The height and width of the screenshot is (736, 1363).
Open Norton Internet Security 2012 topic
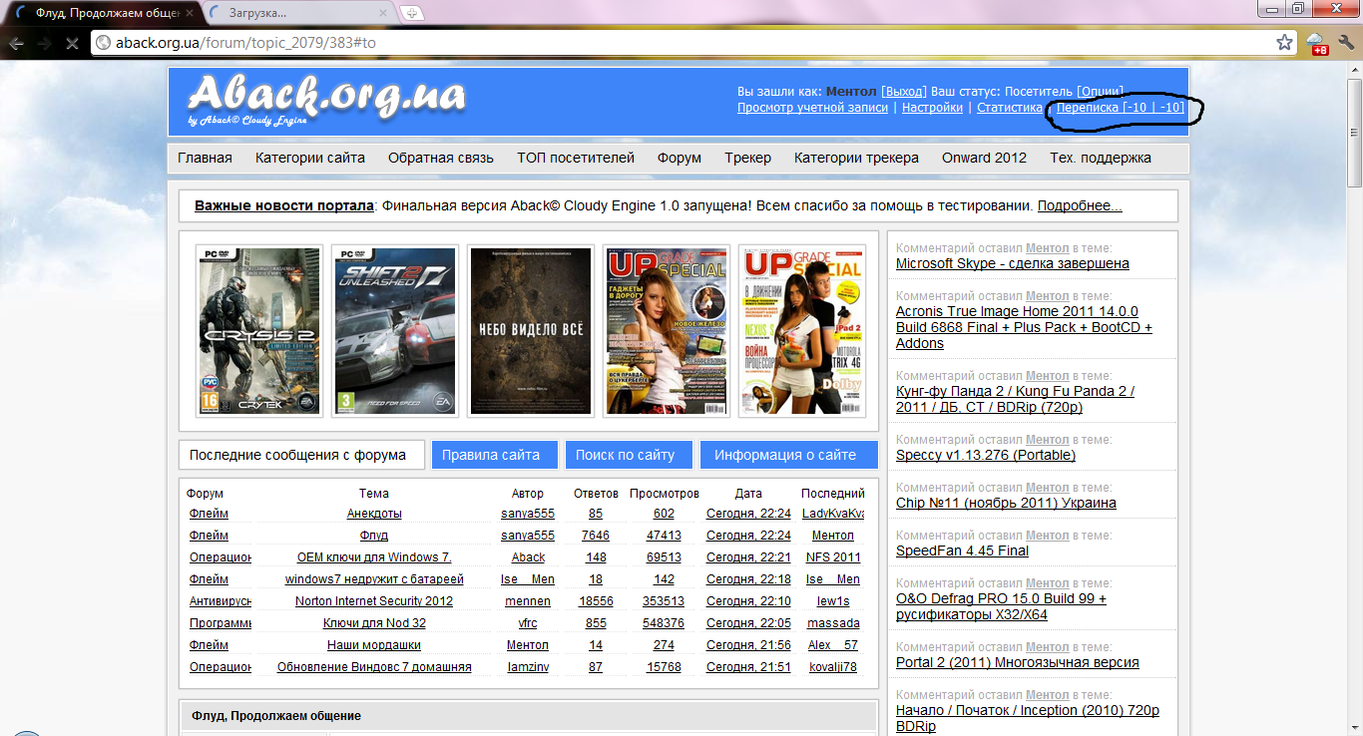pyautogui.click(x=374, y=601)
